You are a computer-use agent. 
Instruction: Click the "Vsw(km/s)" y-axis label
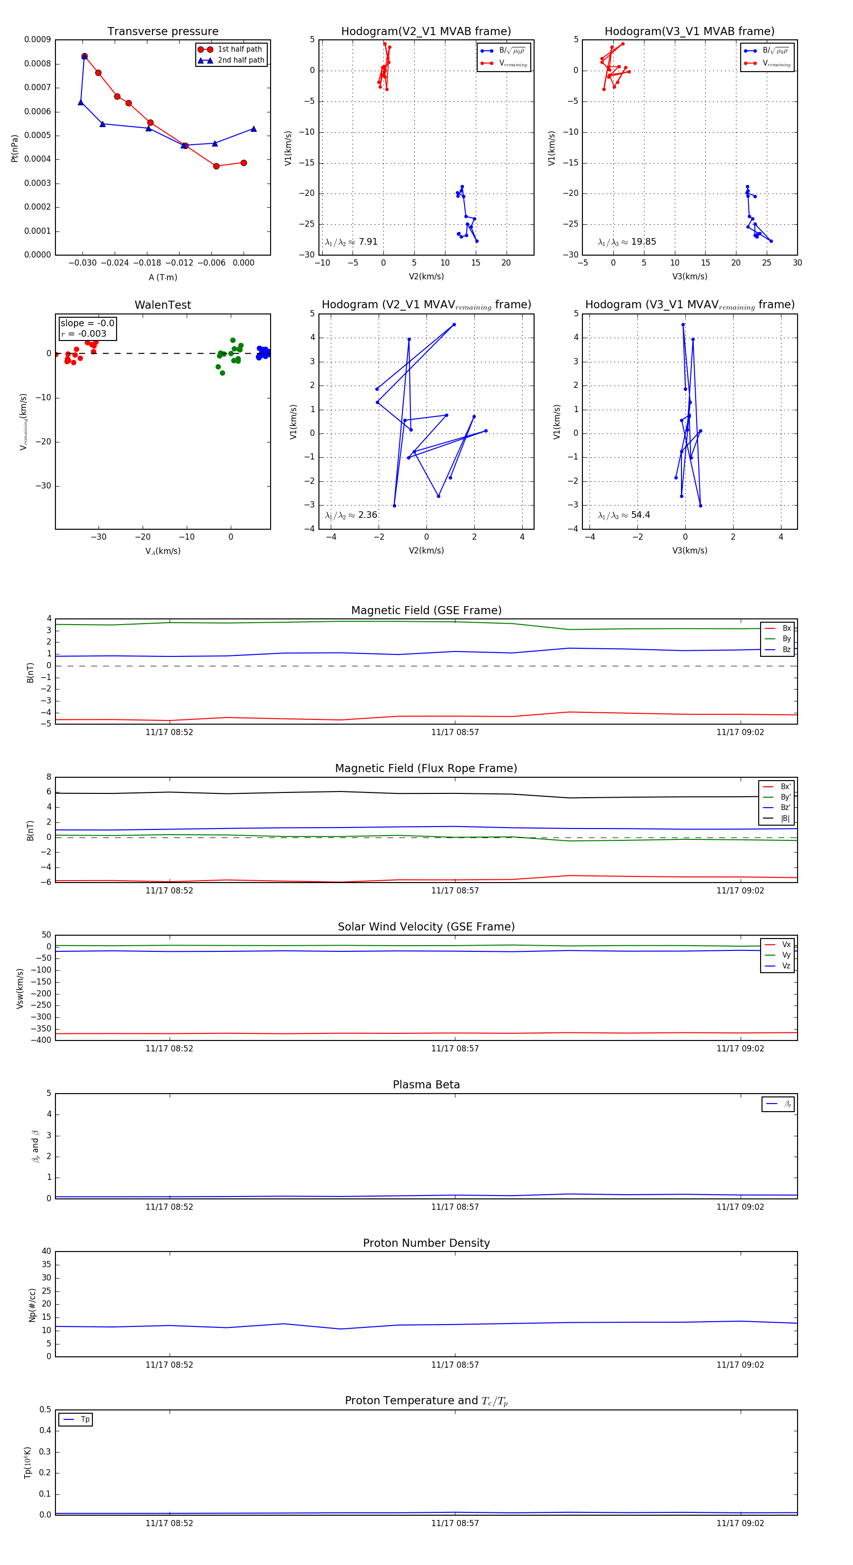pos(20,988)
